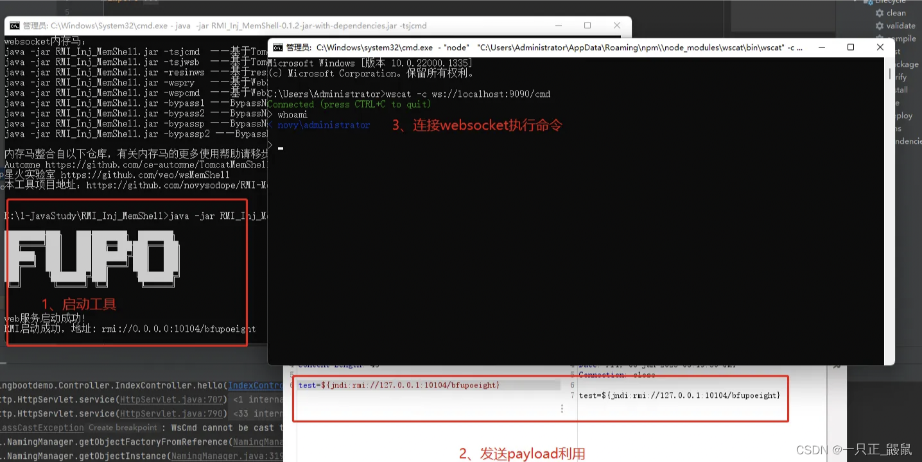Run Maven clean lifecycle goal
Viewport: 922px width, 462px height.
click(896, 13)
